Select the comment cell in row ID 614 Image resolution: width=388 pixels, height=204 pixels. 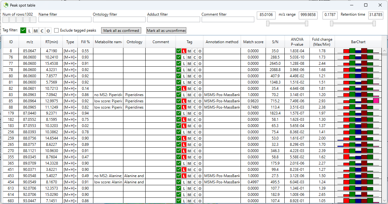point(161,195)
